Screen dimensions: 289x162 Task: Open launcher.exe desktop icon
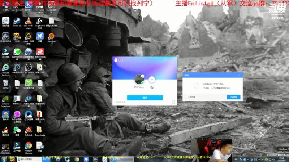point(17,6)
